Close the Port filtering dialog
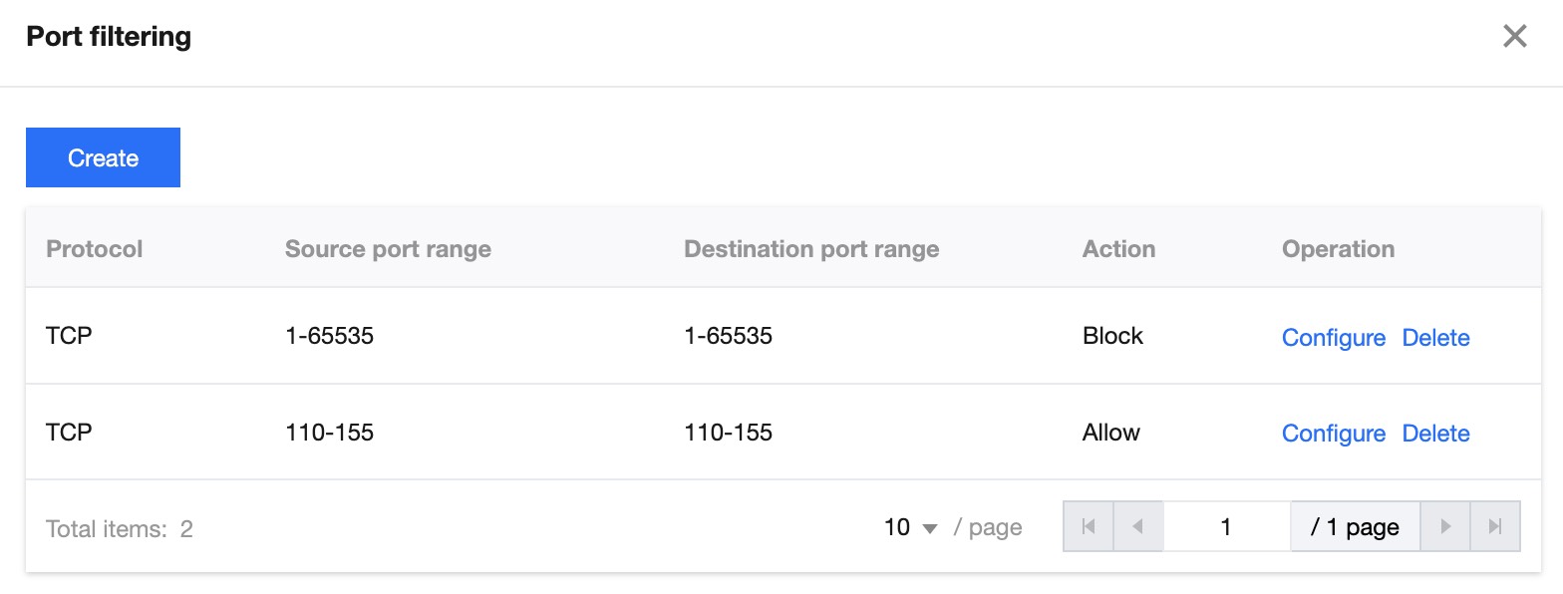Image resolution: width=1563 pixels, height=594 pixels. pos(1514,37)
